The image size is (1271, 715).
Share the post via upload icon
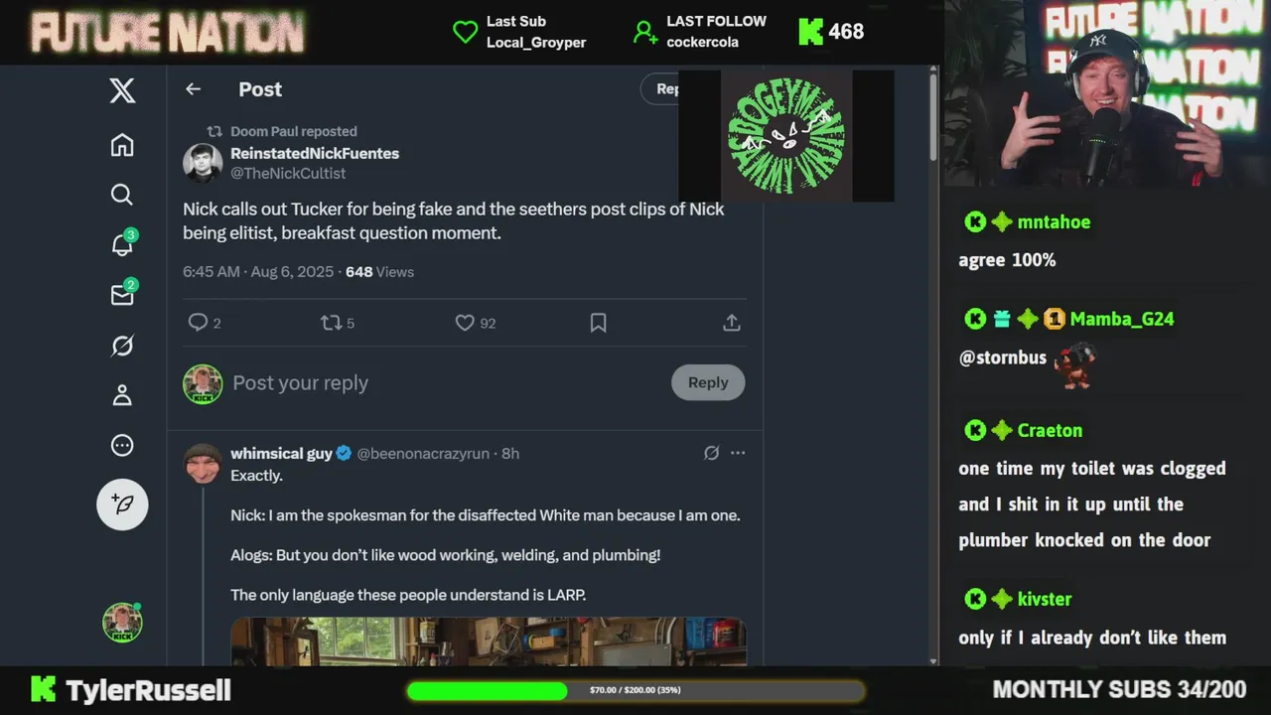pos(731,323)
